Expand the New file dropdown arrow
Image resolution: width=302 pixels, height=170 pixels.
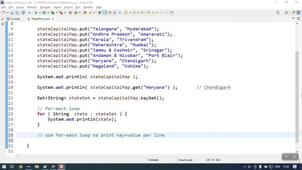coord(8,13)
